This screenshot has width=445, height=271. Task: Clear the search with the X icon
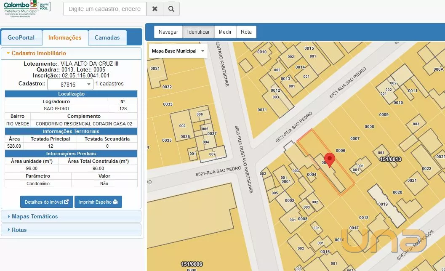point(155,9)
